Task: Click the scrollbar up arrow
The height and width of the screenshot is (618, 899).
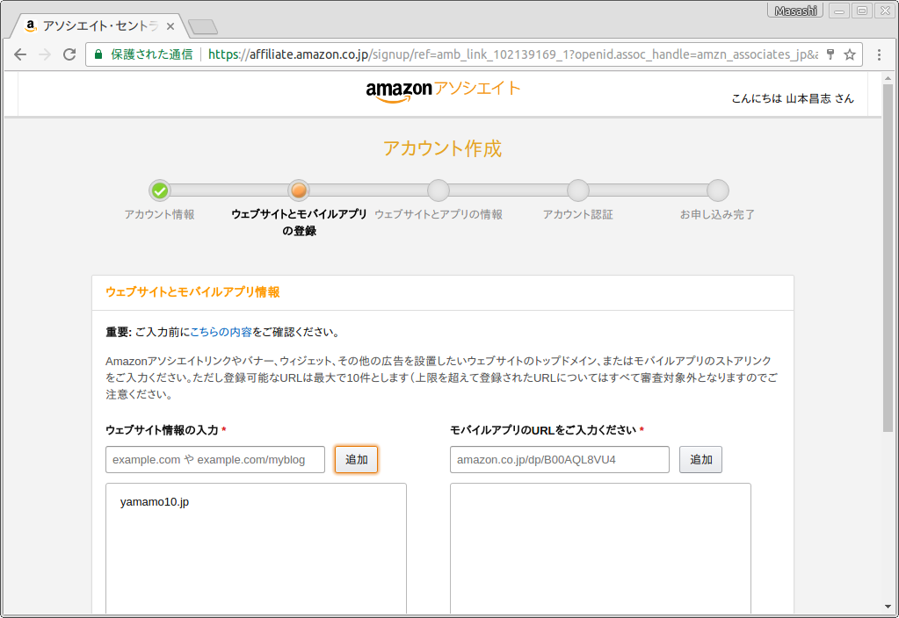Action: tap(888, 78)
